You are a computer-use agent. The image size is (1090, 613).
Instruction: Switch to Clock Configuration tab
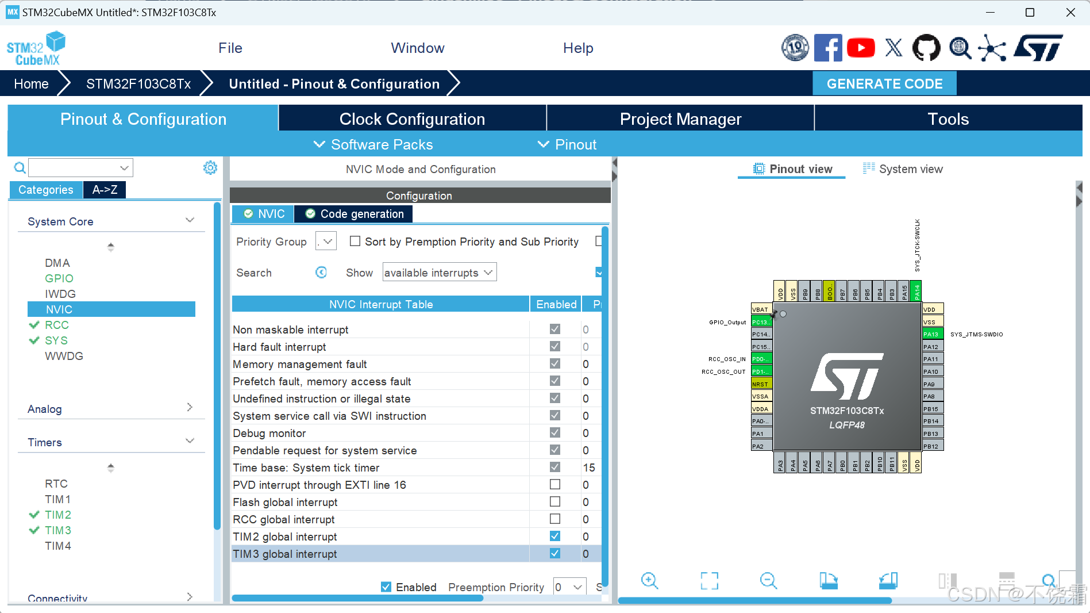point(412,118)
